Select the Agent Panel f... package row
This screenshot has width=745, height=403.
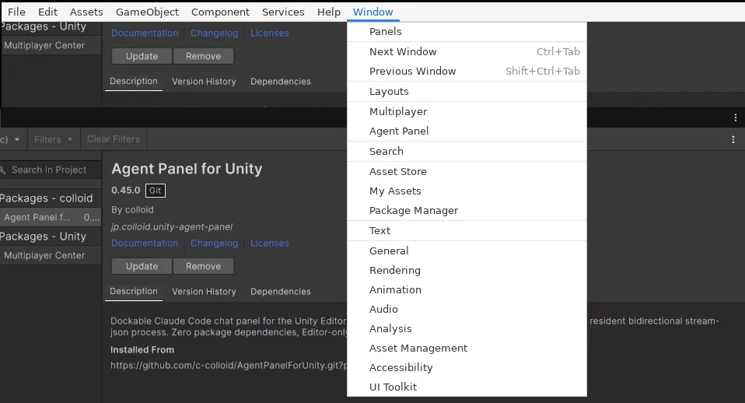coord(51,217)
